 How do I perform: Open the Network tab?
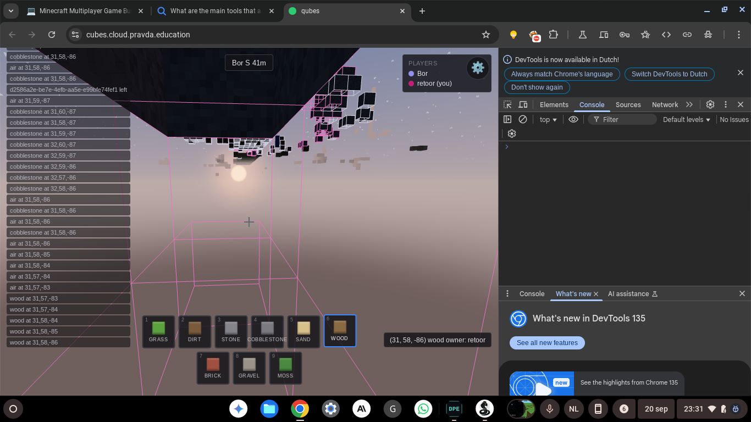point(665,104)
